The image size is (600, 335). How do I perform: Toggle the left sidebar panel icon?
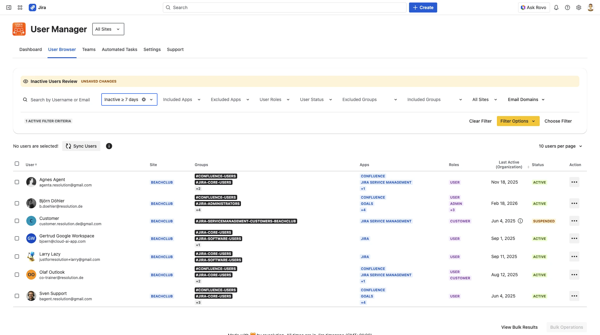[9, 8]
